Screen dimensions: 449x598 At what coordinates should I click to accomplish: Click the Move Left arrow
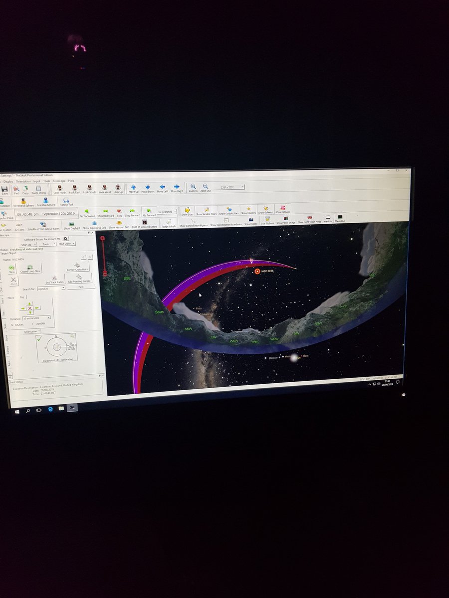163,189
